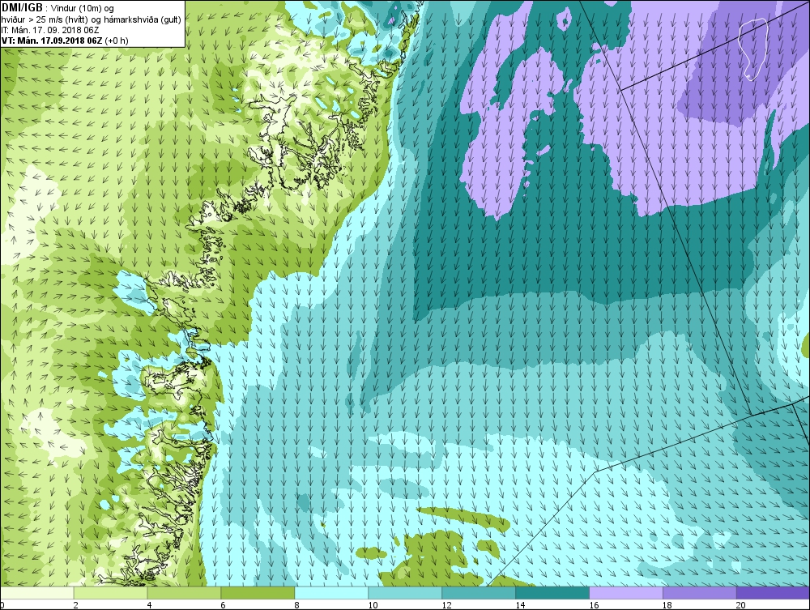Click the dark purple legend swatch above 20 m/s
The image size is (810, 610).
[x=773, y=593]
